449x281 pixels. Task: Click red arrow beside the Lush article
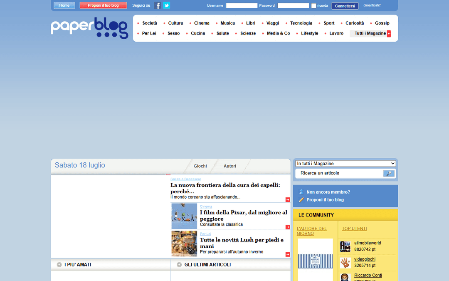click(x=288, y=254)
